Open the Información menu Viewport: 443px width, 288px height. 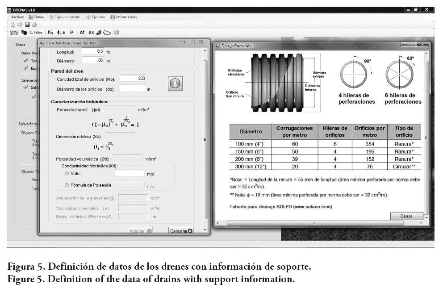(x=124, y=17)
